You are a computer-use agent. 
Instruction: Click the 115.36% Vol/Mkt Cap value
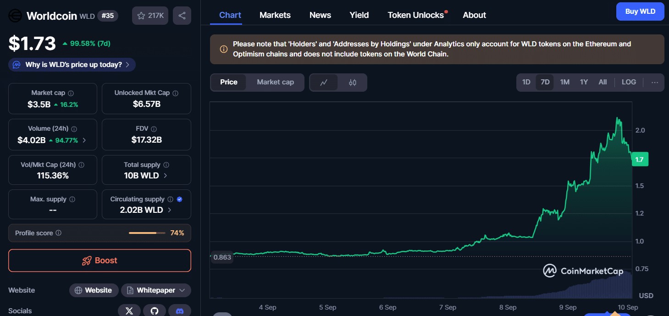click(x=53, y=176)
